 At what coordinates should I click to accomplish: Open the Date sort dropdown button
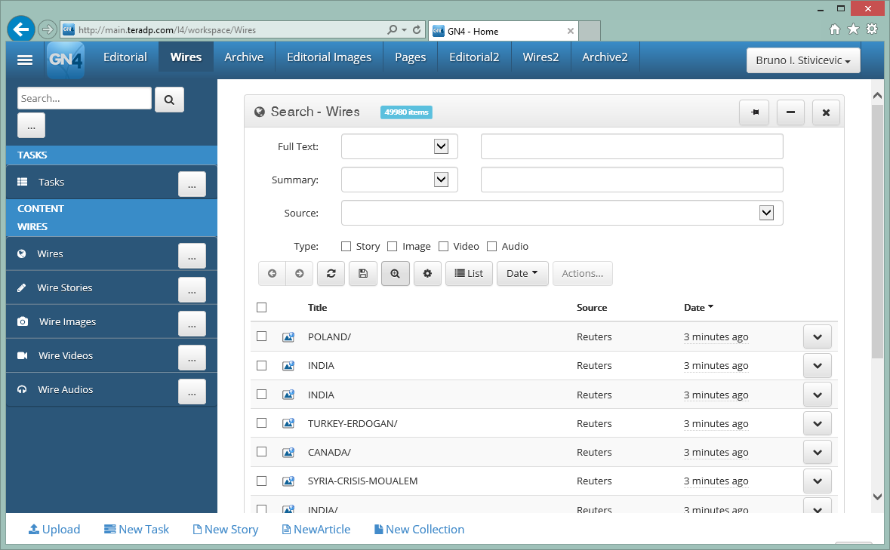(522, 273)
